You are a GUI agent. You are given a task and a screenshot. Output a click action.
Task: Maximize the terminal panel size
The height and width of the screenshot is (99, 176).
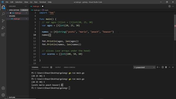169,67
